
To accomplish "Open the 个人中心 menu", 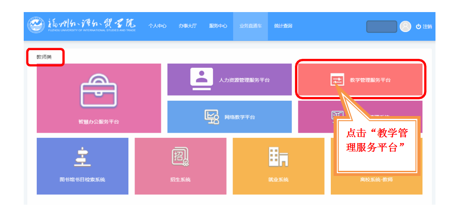I will [x=157, y=26].
